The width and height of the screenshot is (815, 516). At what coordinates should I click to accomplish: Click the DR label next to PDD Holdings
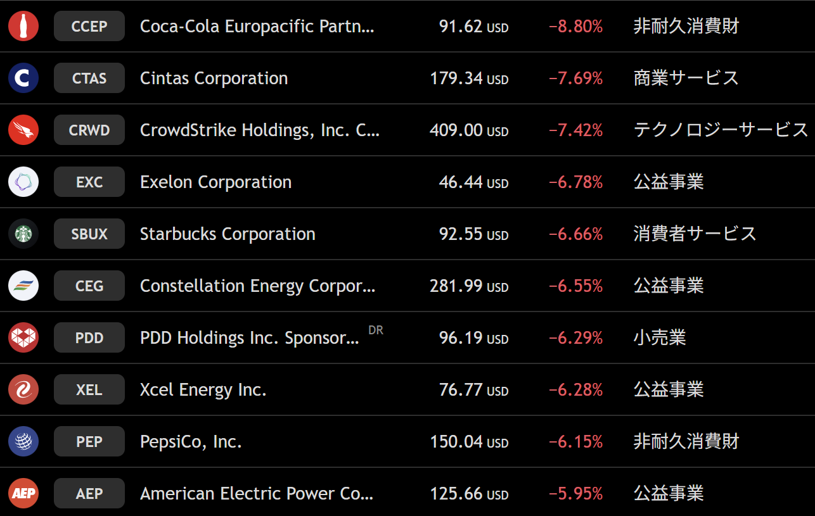point(376,330)
